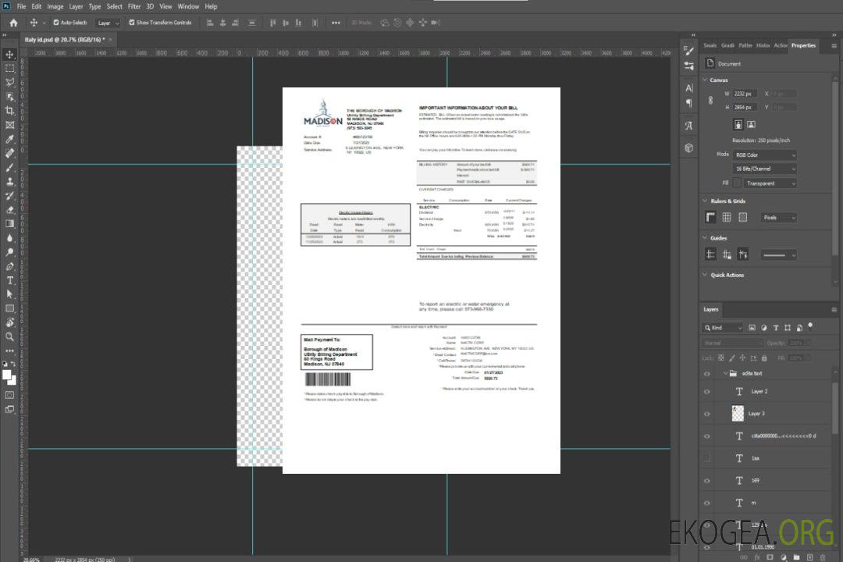Hide Layer 2 via eye icon
This screenshot has height=562, width=843.
[x=707, y=392]
